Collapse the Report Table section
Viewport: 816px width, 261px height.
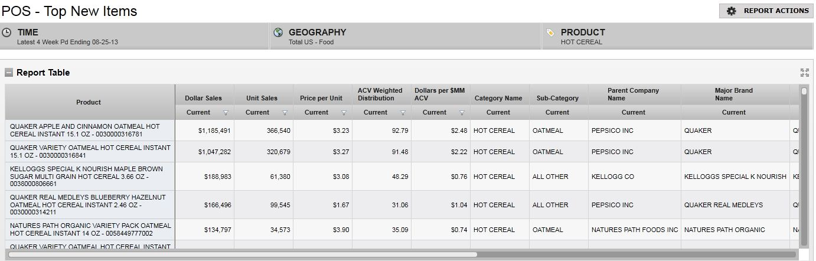pos(9,73)
